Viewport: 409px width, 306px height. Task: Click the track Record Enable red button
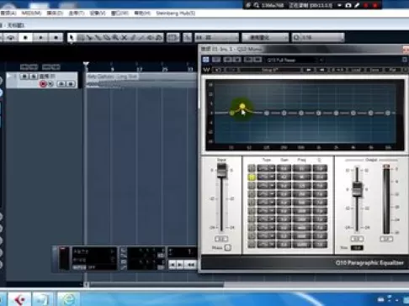(43, 84)
